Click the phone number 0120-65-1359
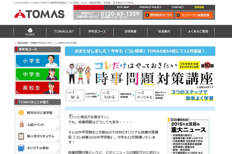 point(120,14)
